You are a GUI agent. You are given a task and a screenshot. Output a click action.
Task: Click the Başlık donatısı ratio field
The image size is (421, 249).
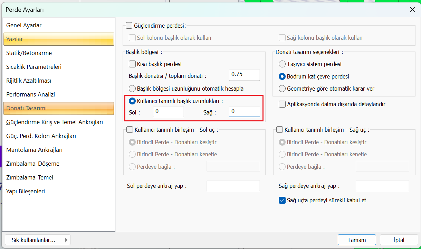(245, 75)
